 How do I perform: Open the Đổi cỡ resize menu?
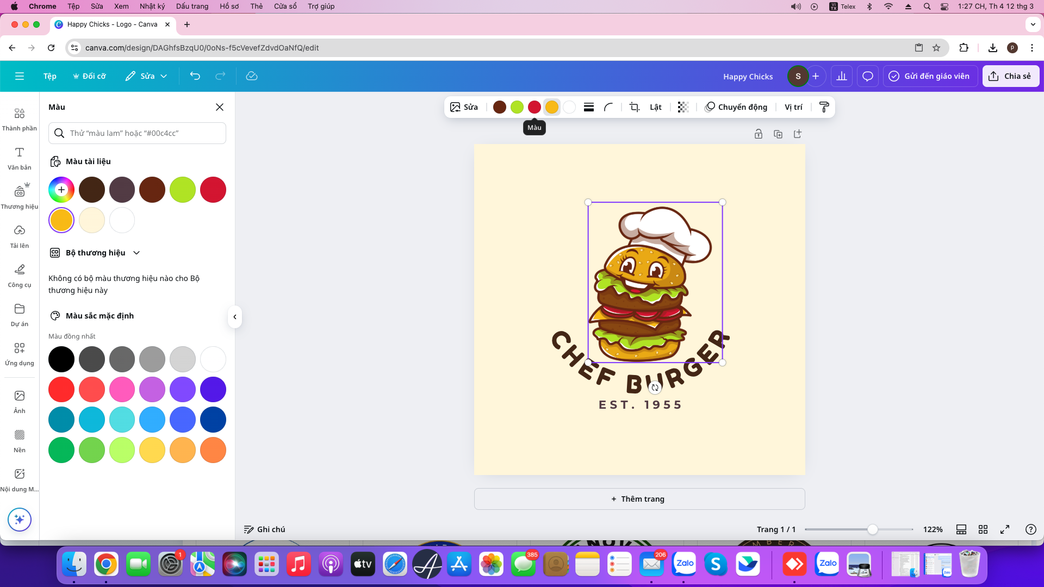[89, 76]
